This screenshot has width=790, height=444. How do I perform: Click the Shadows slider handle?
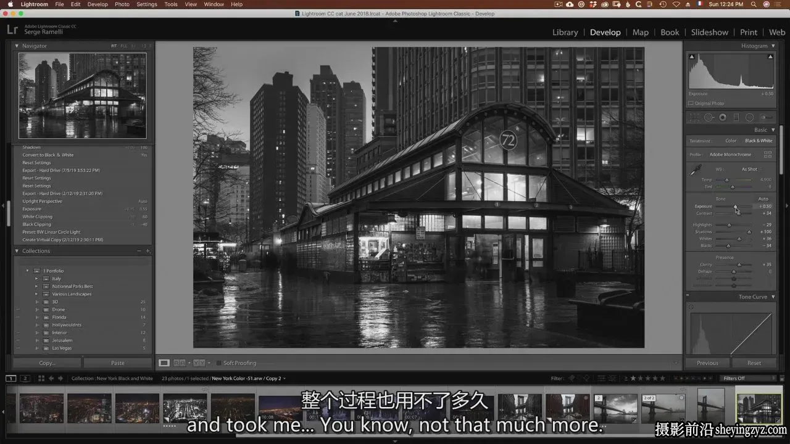749,232
